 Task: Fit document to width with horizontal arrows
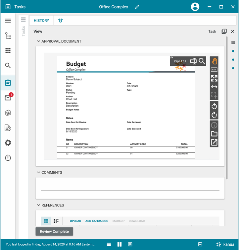(x=214, y=87)
